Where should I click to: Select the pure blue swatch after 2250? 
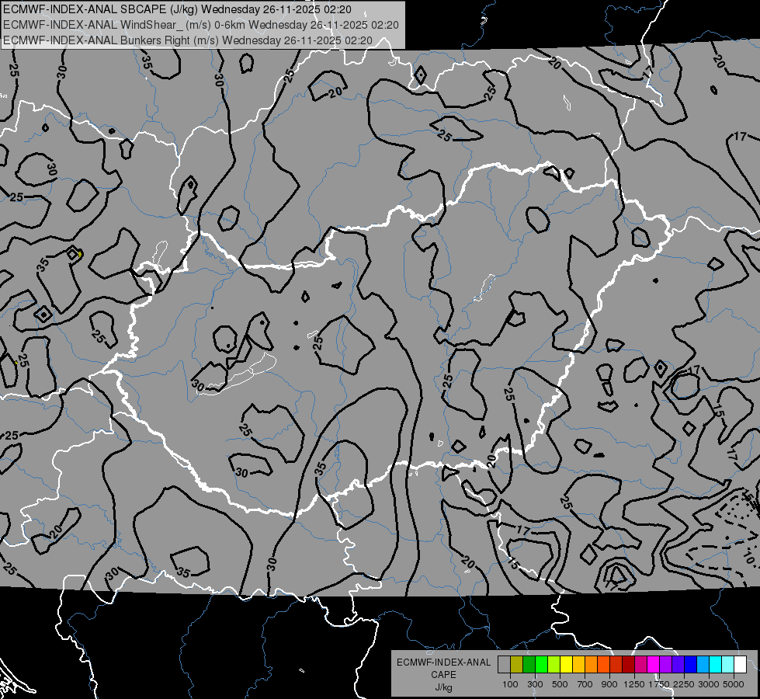click(691, 664)
